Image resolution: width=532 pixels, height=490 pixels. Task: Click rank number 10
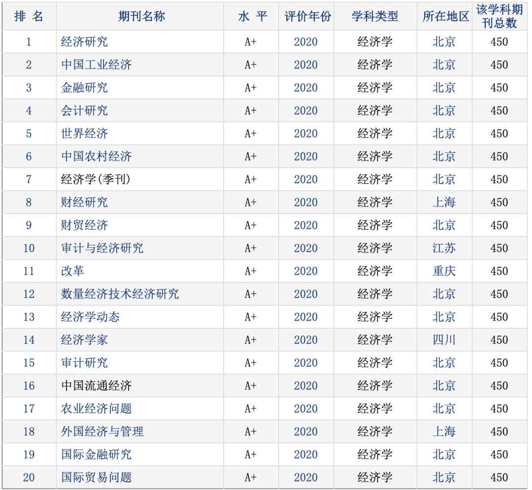click(29, 248)
